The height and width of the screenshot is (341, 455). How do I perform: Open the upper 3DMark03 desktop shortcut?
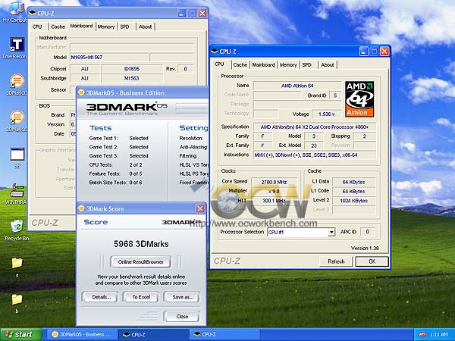point(17,84)
